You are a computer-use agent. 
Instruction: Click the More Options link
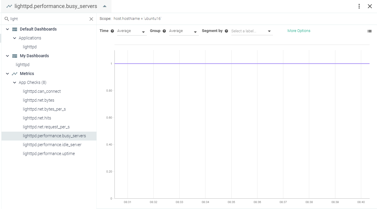pyautogui.click(x=299, y=31)
